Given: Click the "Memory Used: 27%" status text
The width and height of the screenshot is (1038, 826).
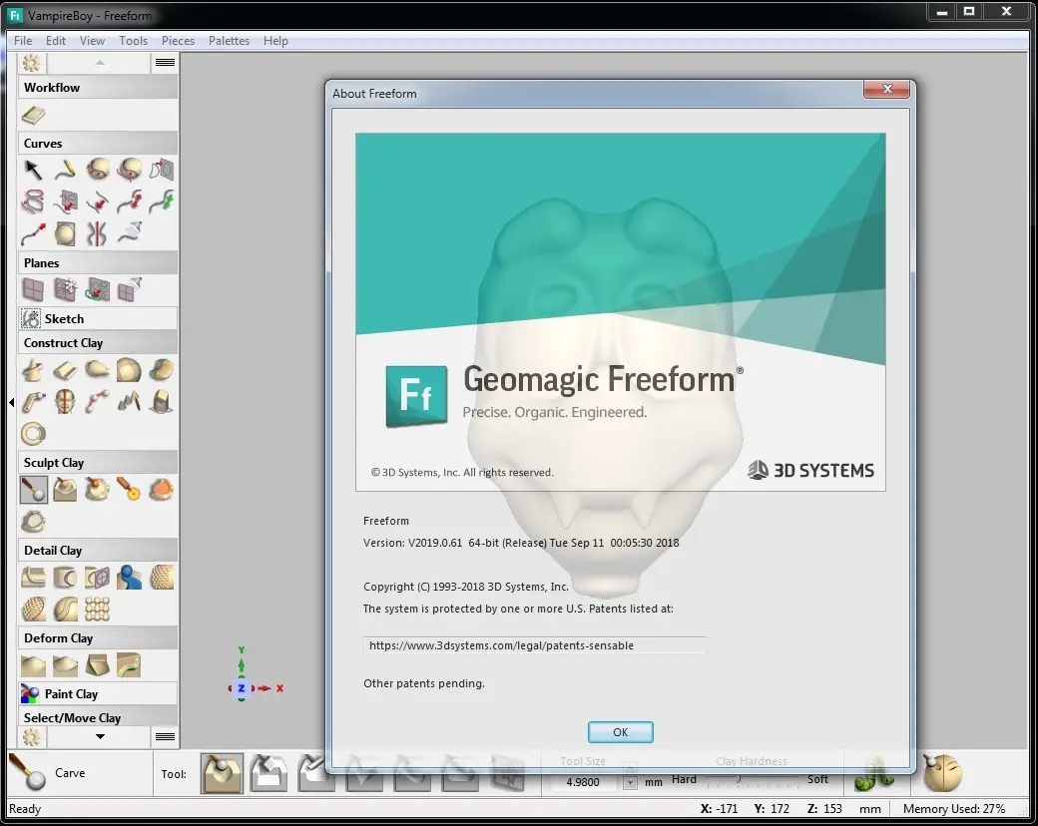Looking at the screenshot, I should pyautogui.click(x=954, y=809).
